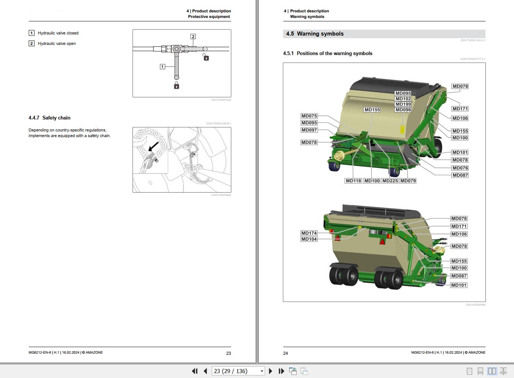514x378 pixels.
Task: Click right page 'Warning symbols' header subtitle
Action: (x=307, y=16)
